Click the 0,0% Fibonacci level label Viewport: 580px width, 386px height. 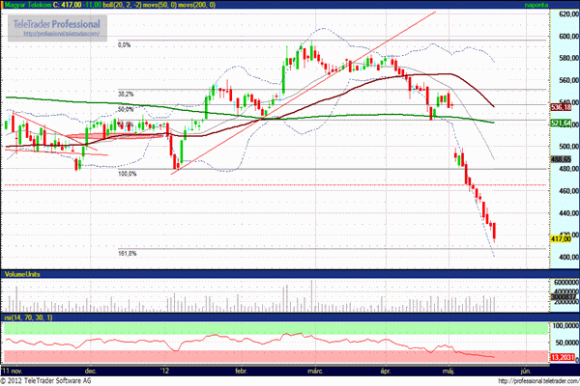click(125, 44)
